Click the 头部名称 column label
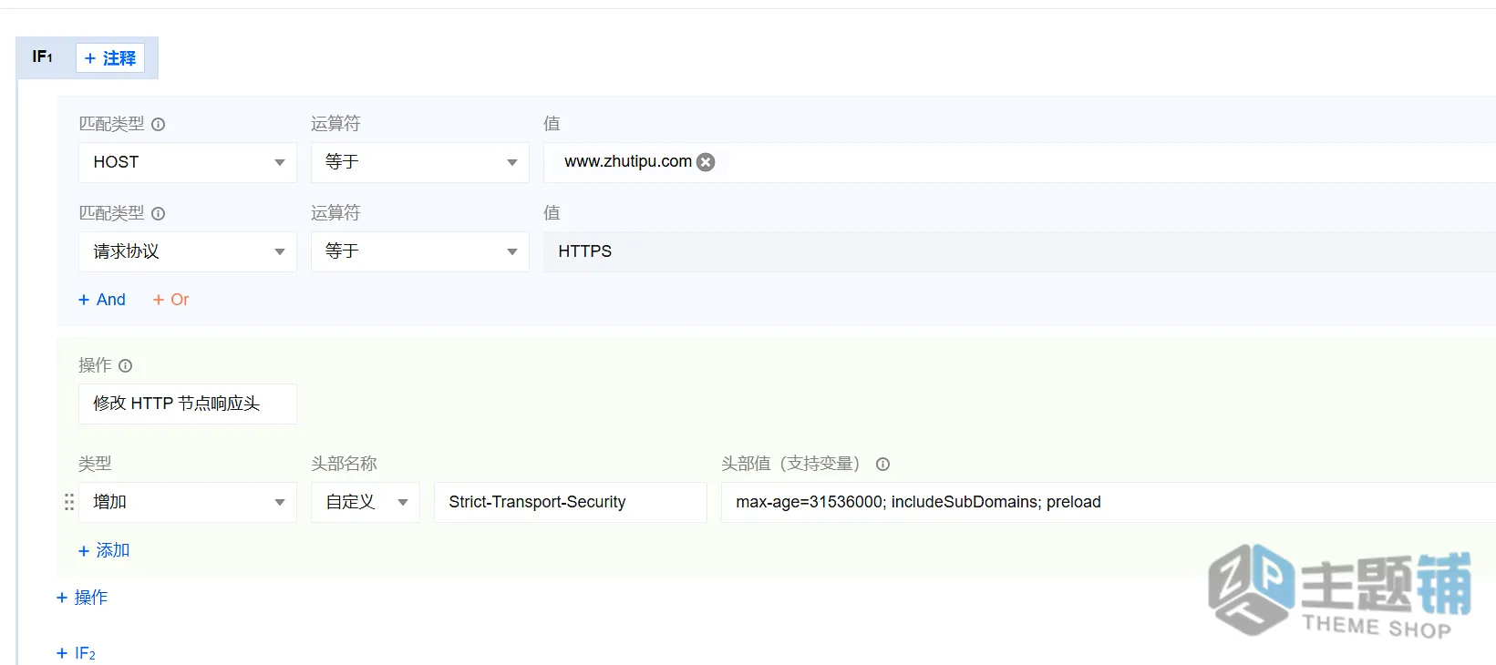 [344, 464]
